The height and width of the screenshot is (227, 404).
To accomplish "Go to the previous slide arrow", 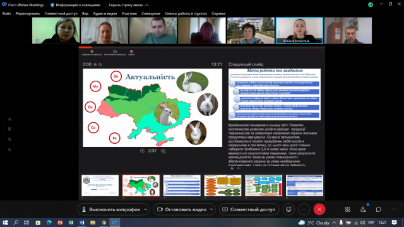I will pos(142,151).
